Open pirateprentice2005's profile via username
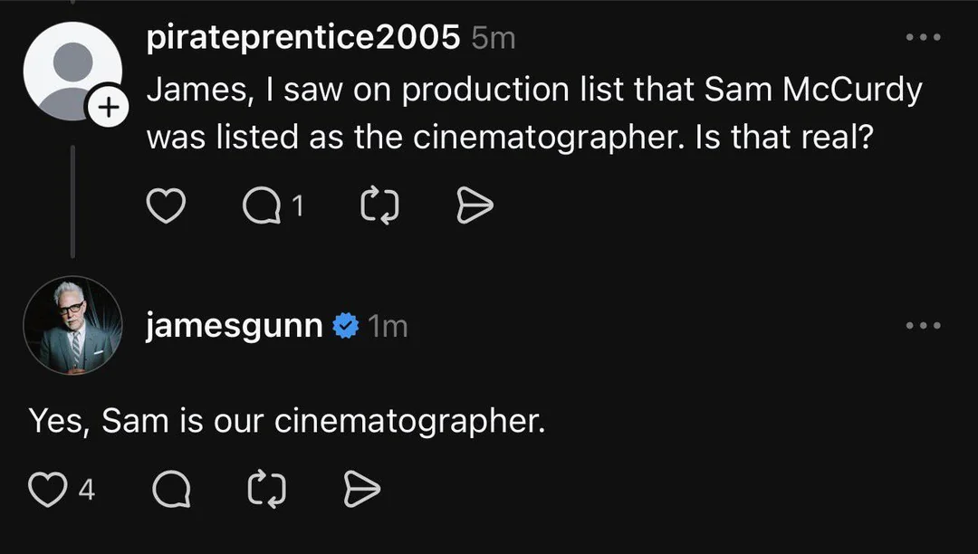 tap(302, 38)
